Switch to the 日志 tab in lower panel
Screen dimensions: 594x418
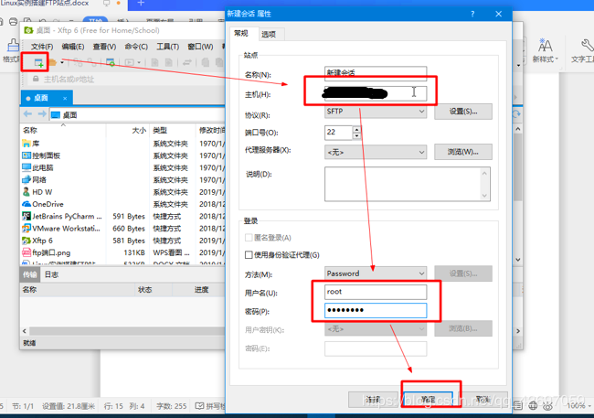click(x=51, y=274)
